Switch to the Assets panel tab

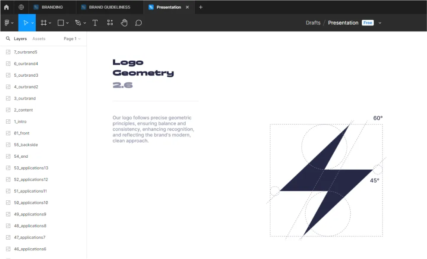point(39,39)
